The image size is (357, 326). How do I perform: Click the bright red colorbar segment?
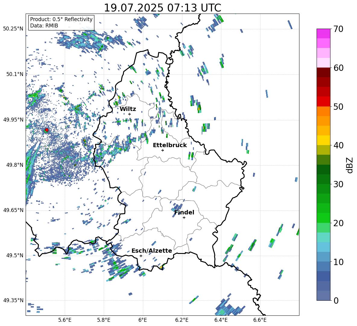pyautogui.click(x=323, y=102)
